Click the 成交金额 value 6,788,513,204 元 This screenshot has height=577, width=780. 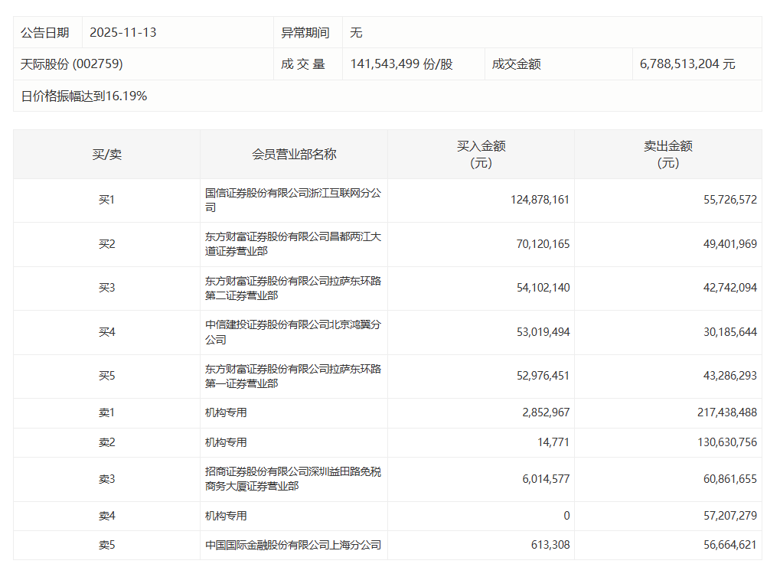[x=687, y=64]
